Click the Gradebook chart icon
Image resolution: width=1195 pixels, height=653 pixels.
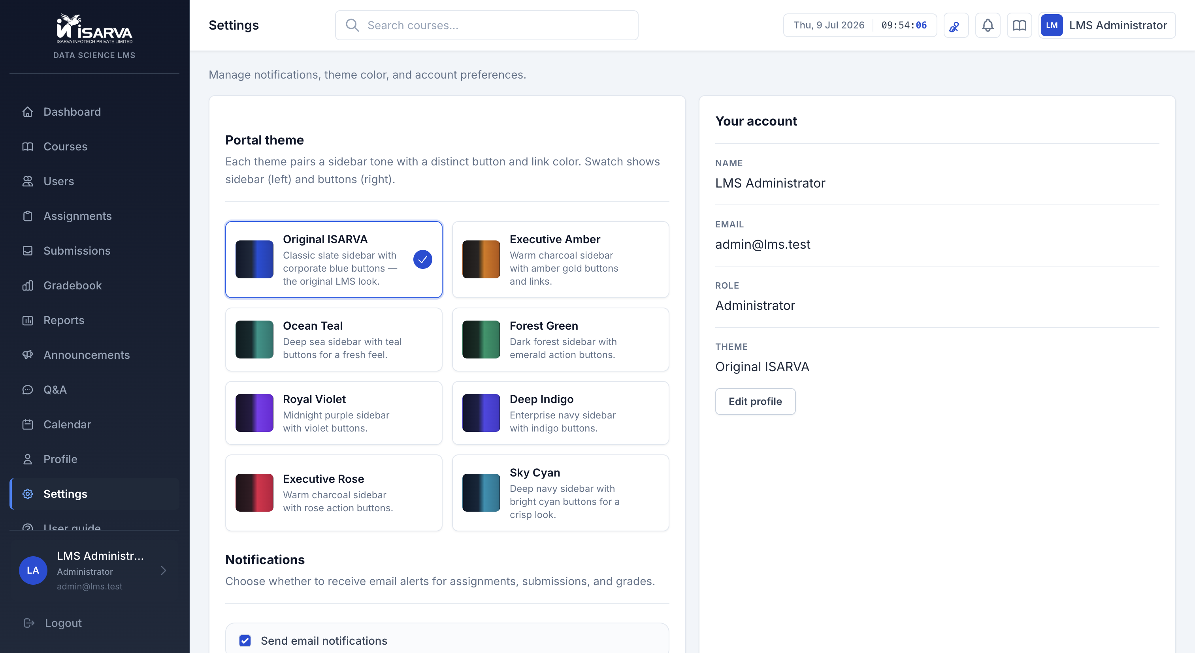coord(28,285)
